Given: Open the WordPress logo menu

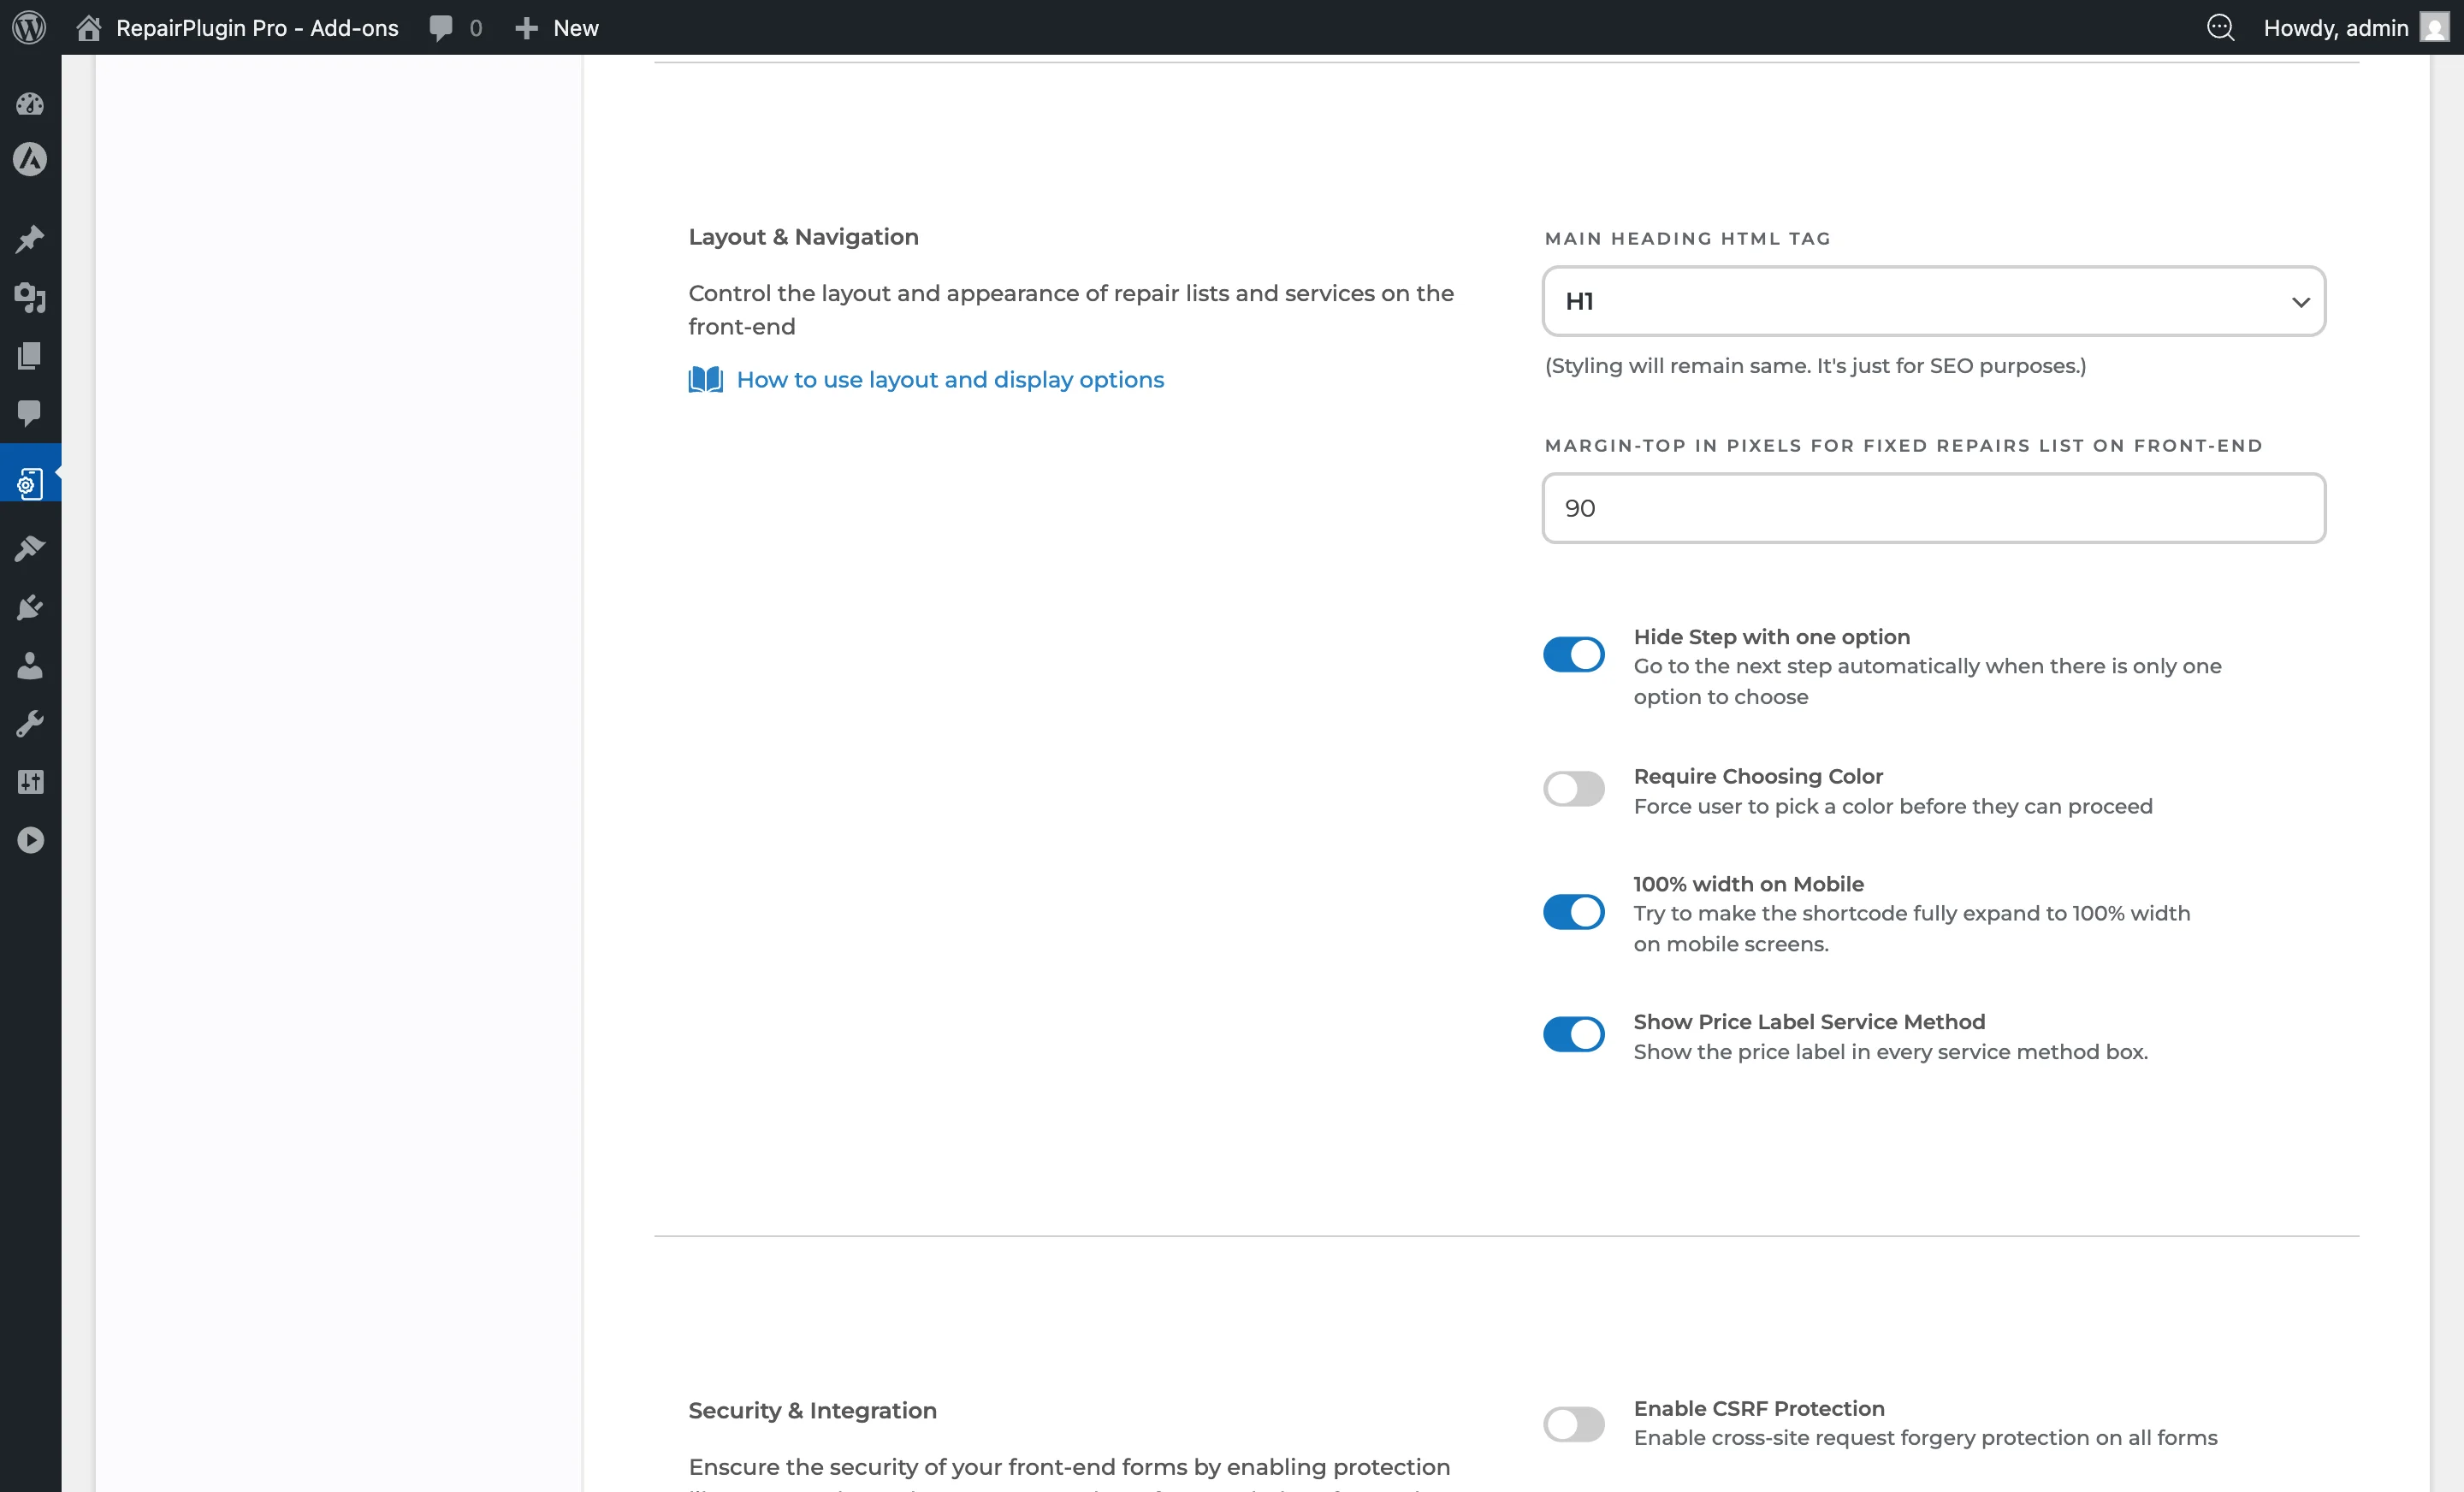Looking at the screenshot, I should 28,27.
